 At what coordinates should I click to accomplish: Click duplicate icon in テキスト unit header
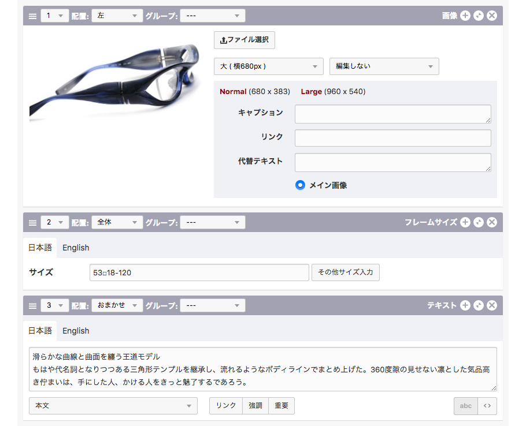(x=479, y=305)
